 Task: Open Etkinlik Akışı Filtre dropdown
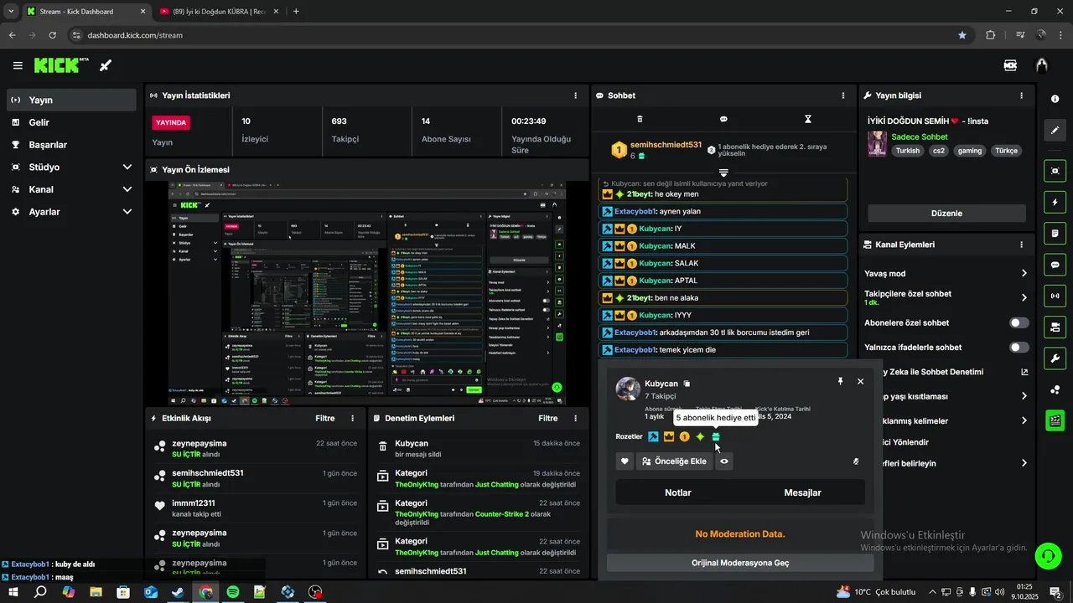pyautogui.click(x=325, y=418)
